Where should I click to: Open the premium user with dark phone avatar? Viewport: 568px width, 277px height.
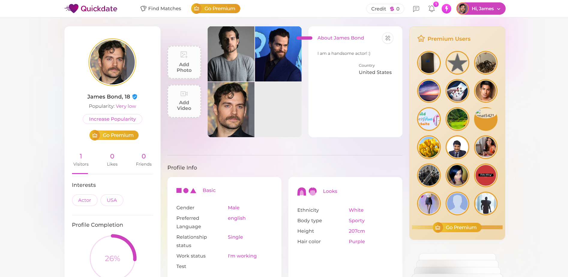click(429, 63)
